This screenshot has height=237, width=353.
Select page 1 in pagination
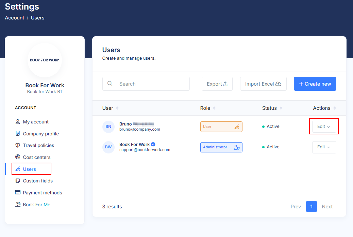click(312, 207)
